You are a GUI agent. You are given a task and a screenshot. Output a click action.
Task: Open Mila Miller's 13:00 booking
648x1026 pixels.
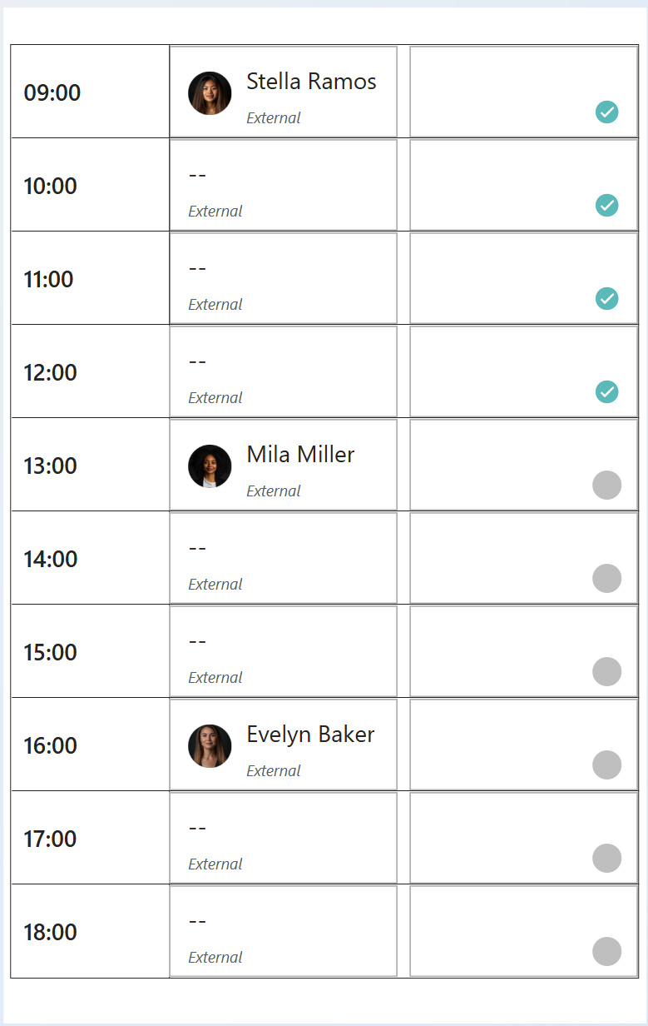[300, 455]
